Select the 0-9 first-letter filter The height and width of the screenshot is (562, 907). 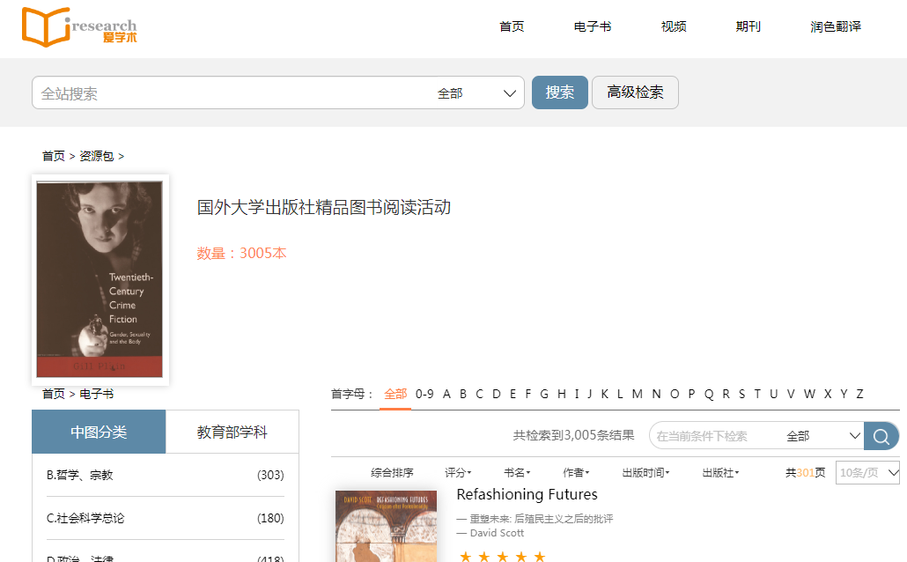pyautogui.click(x=424, y=394)
